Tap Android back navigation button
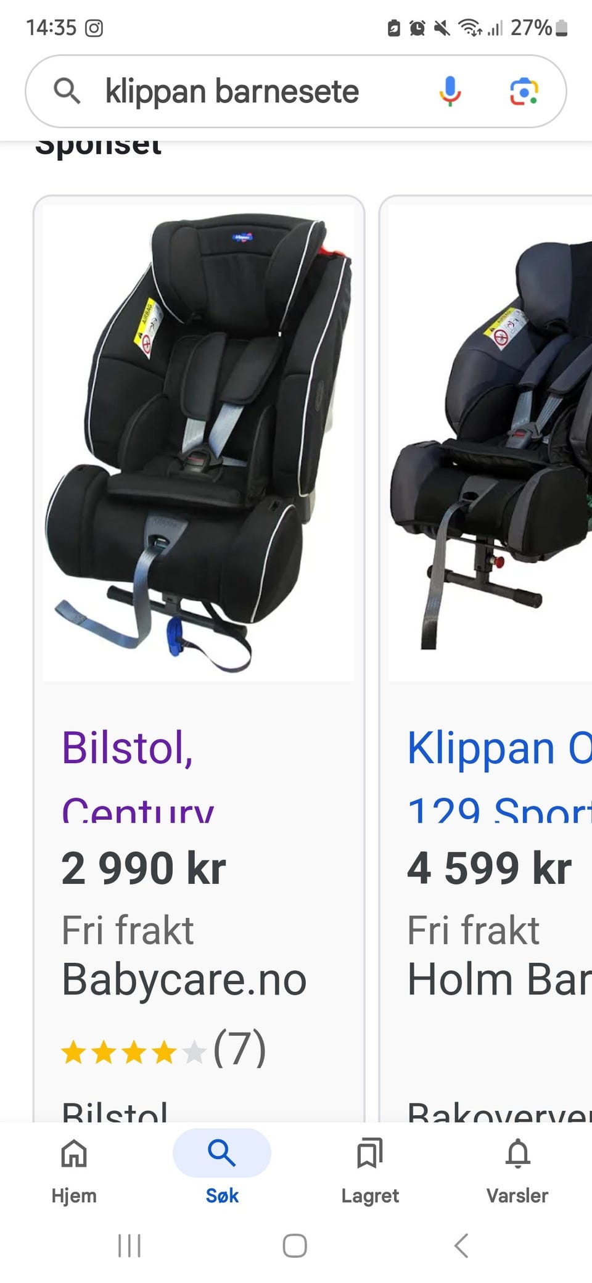592x1283 pixels. tap(461, 1245)
